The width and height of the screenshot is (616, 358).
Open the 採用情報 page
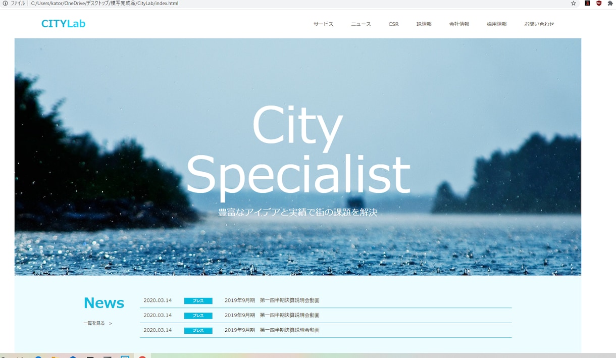point(497,24)
